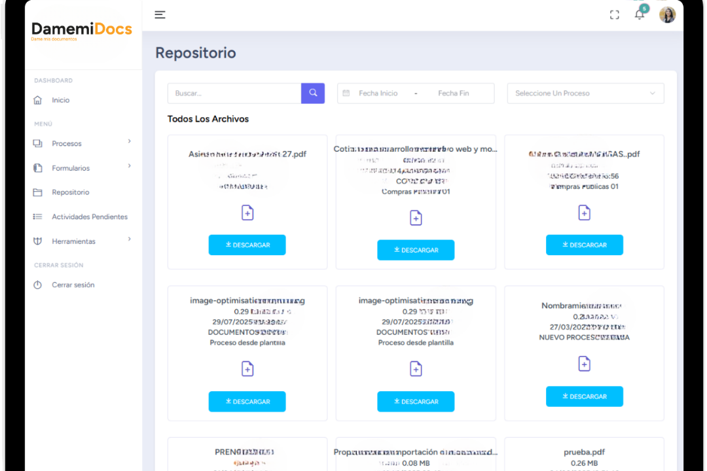Viewport: 707px width, 471px height.
Task: Click the Buscar search input field
Action: (234, 93)
